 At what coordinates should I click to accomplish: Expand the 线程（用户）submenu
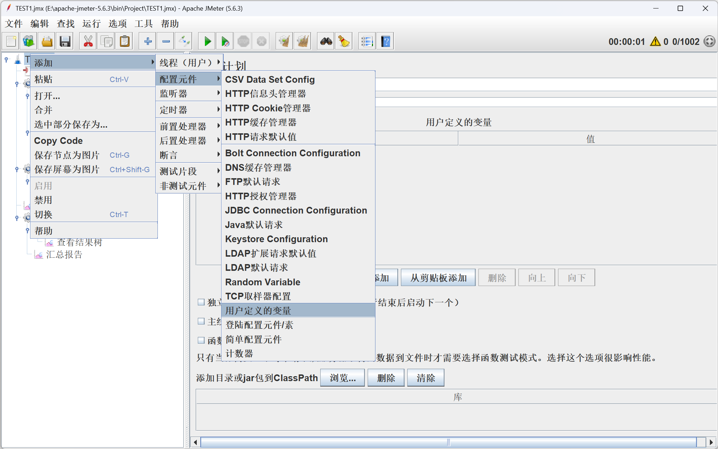pos(190,63)
